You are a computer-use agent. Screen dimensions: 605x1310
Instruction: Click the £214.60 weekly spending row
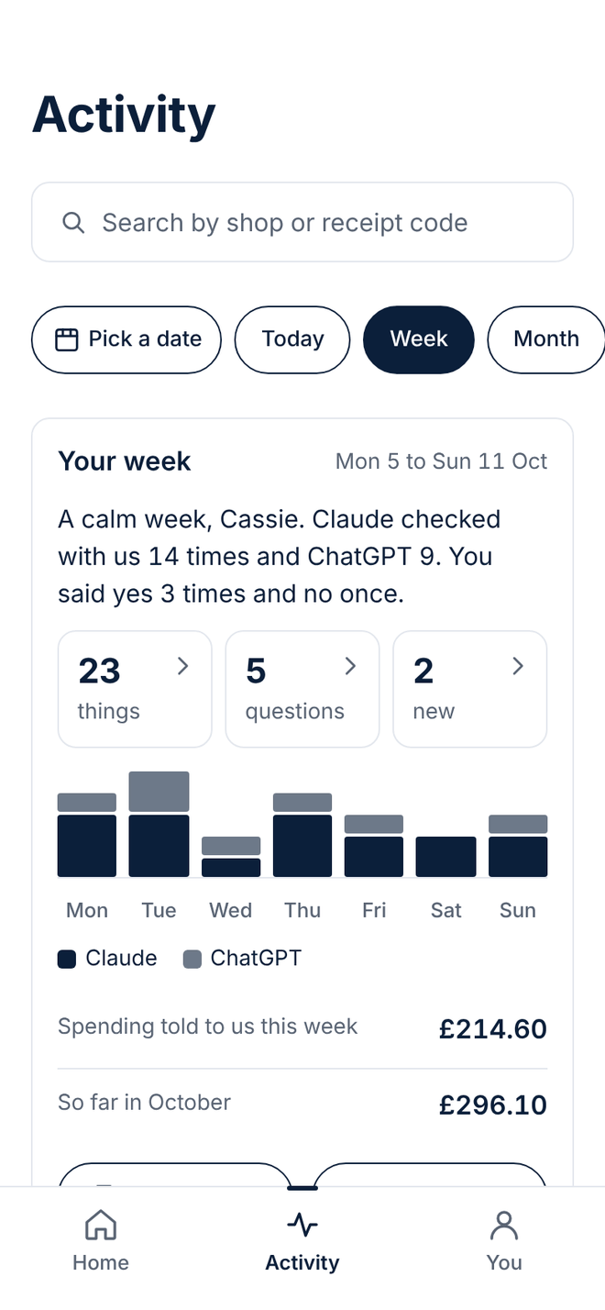(x=302, y=1028)
